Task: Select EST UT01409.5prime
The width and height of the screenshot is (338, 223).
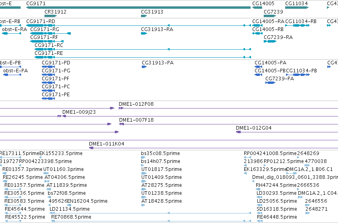Action: 162,177
